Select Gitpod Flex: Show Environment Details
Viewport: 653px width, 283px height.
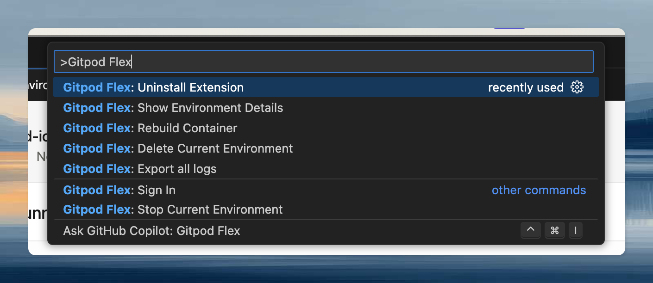[x=173, y=108]
